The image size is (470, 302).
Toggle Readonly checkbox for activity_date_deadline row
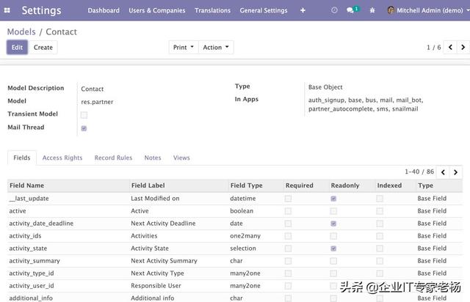tap(333, 224)
